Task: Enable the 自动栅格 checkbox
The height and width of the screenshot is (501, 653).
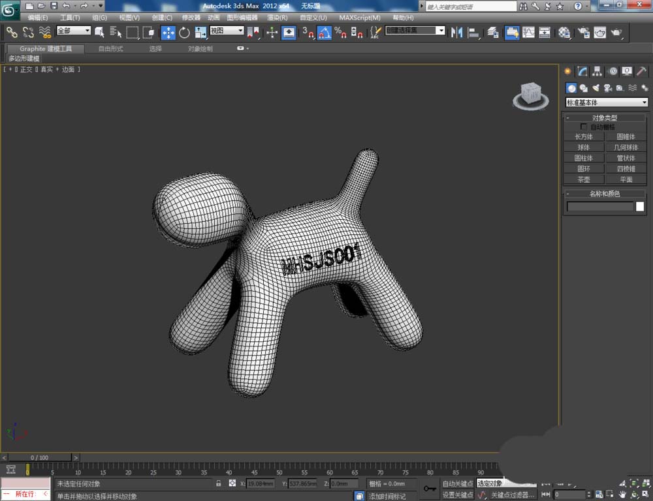Action: (584, 127)
